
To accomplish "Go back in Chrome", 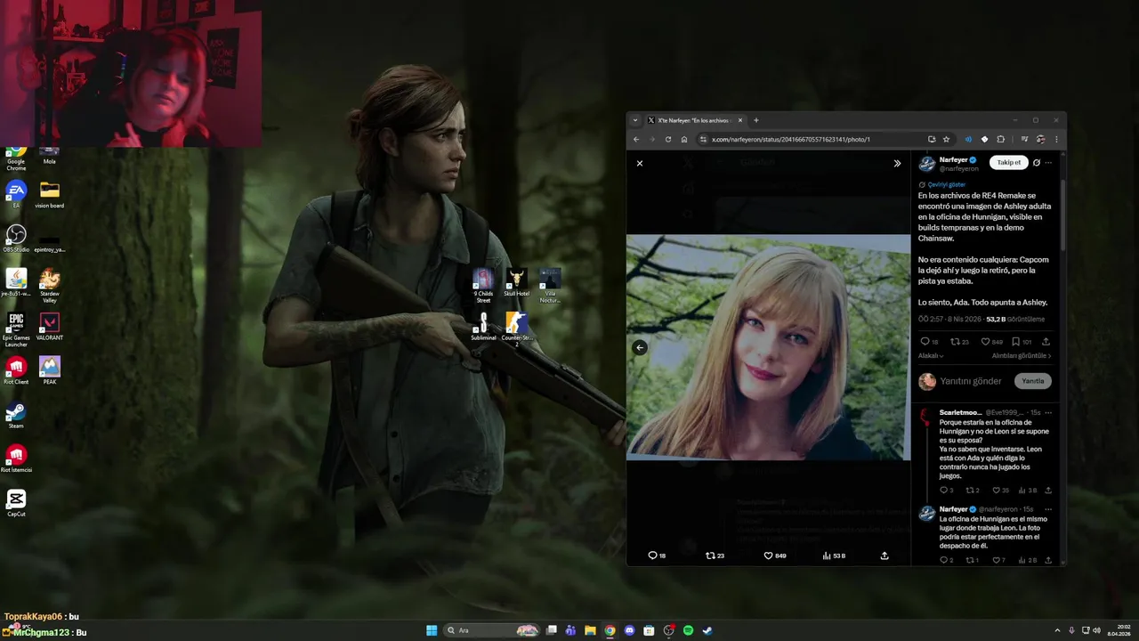I will pyautogui.click(x=636, y=139).
